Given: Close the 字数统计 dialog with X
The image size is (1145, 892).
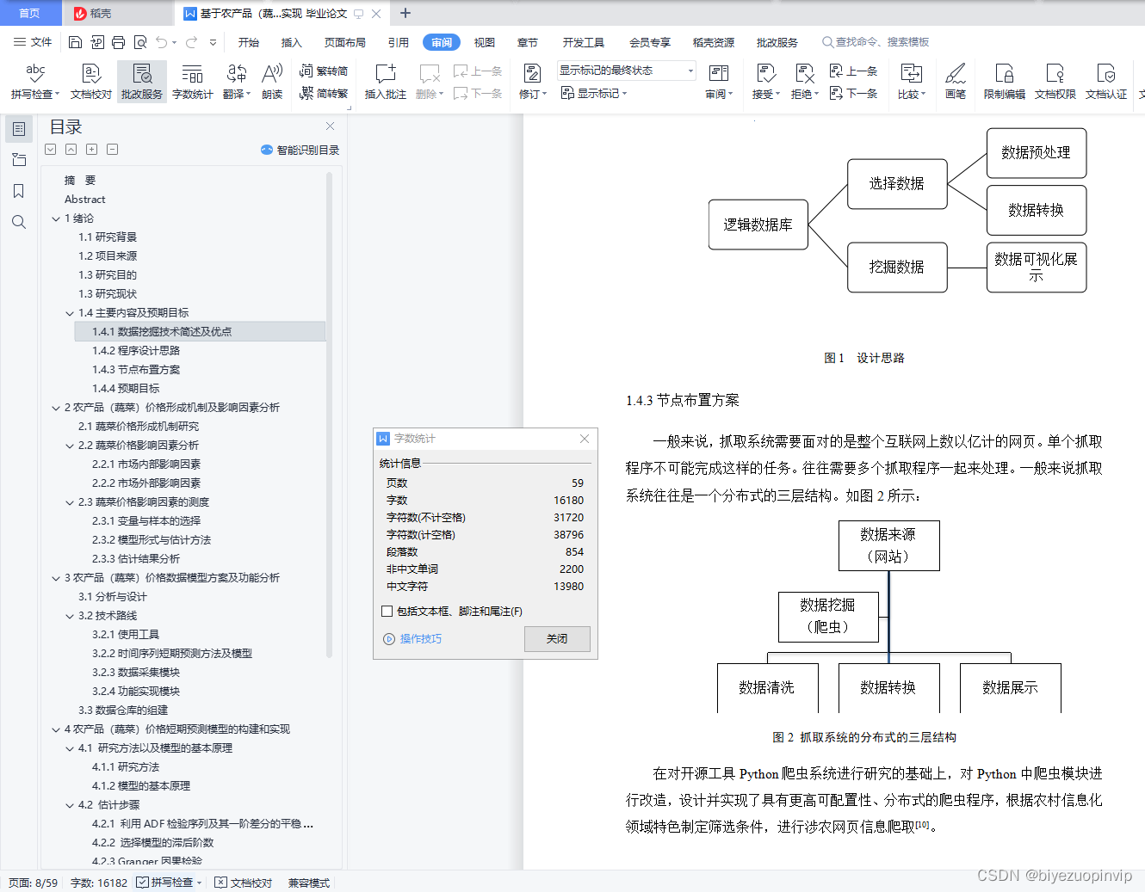Looking at the screenshot, I should tap(585, 439).
